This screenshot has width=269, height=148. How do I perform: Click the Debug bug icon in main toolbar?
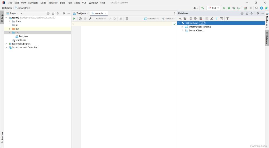click(x=229, y=8)
